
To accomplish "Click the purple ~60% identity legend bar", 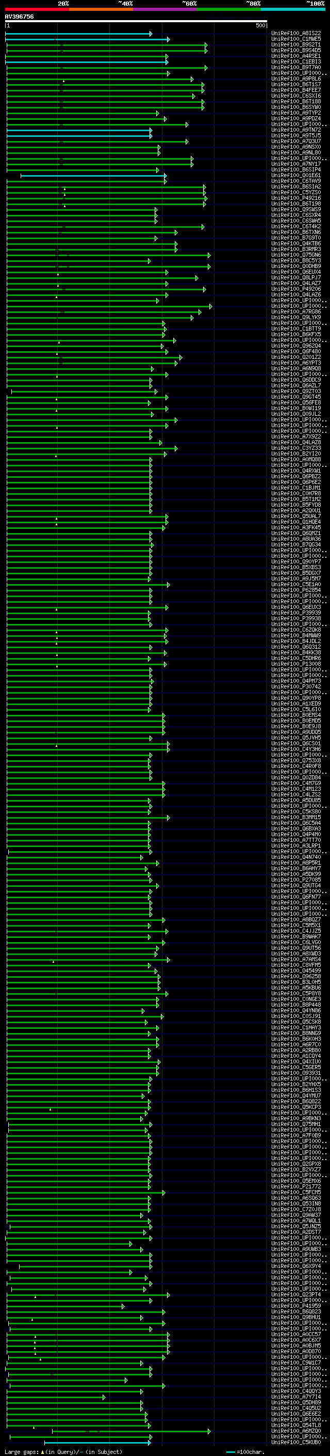I will (166, 9).
